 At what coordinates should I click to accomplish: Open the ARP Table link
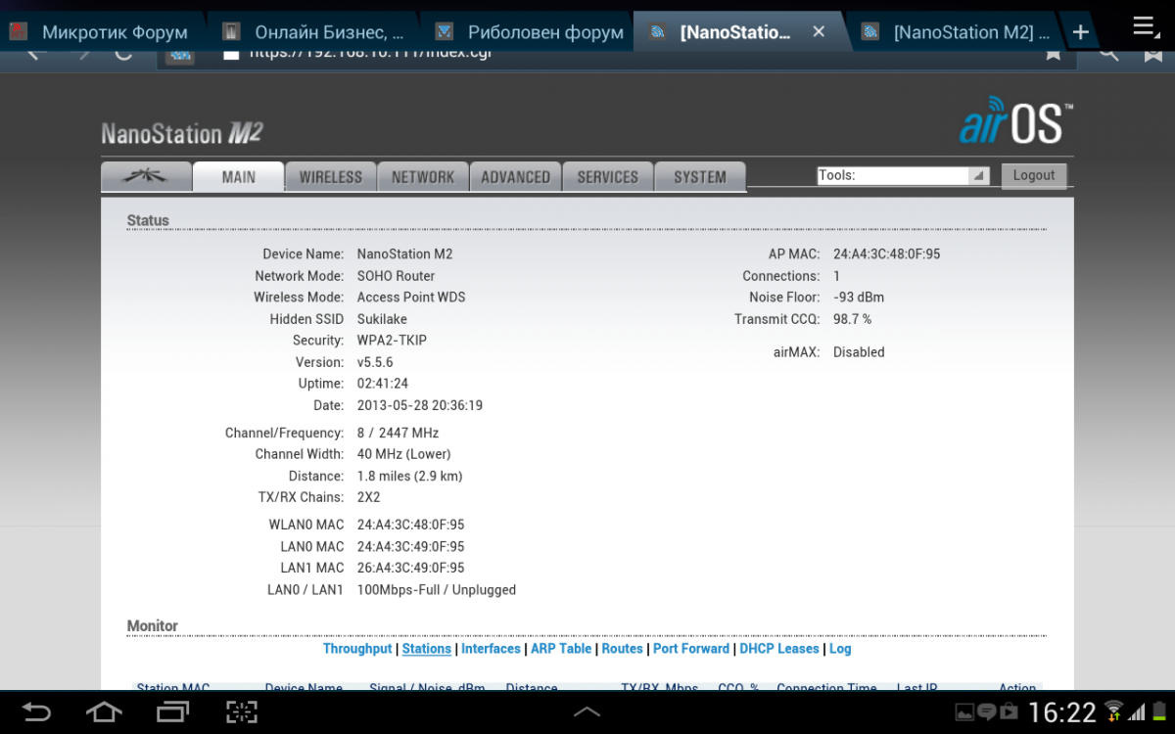click(561, 649)
